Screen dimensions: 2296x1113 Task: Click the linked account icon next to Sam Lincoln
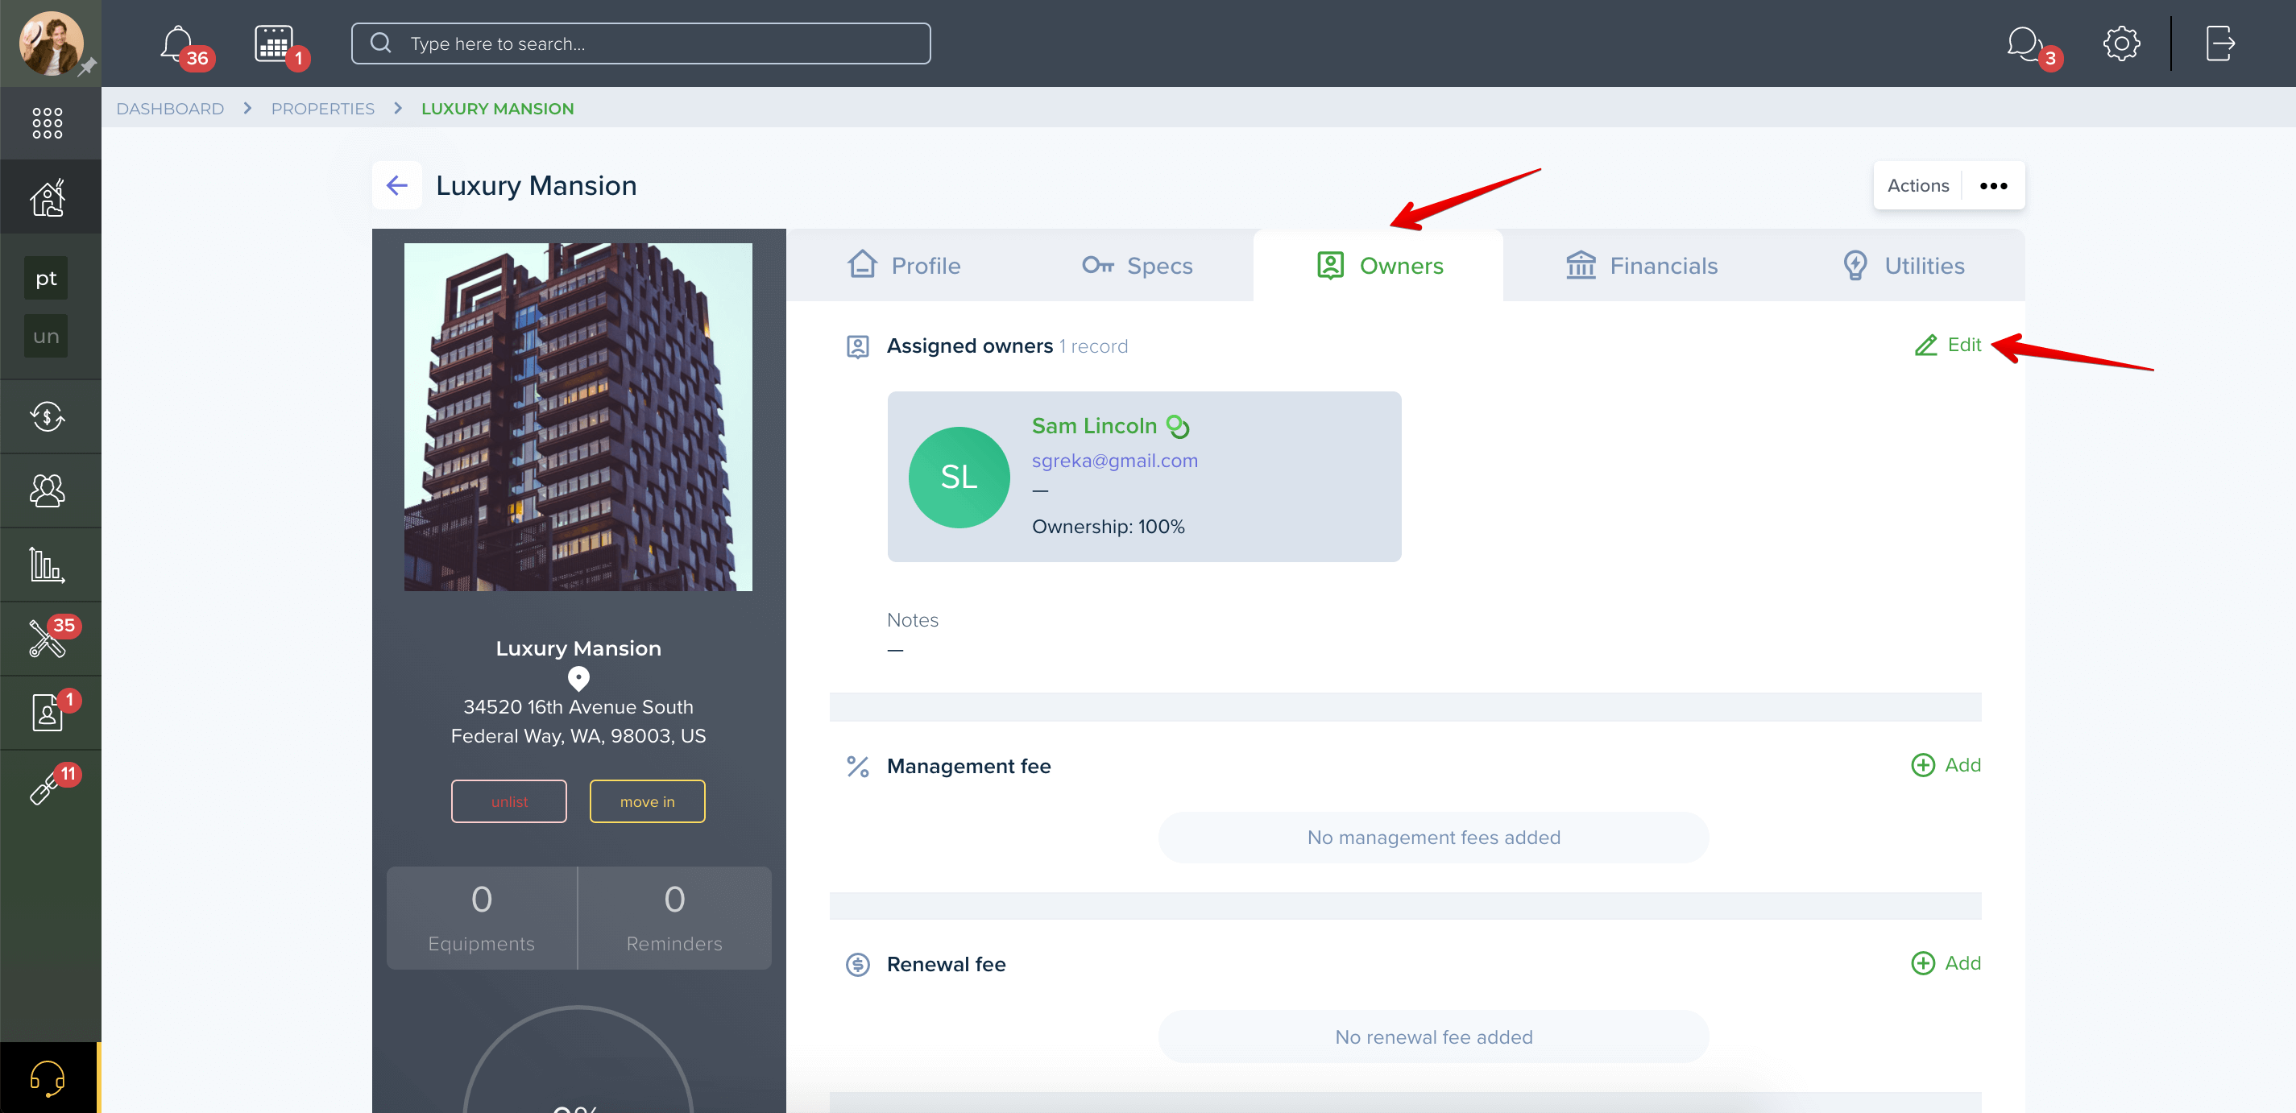(1179, 427)
